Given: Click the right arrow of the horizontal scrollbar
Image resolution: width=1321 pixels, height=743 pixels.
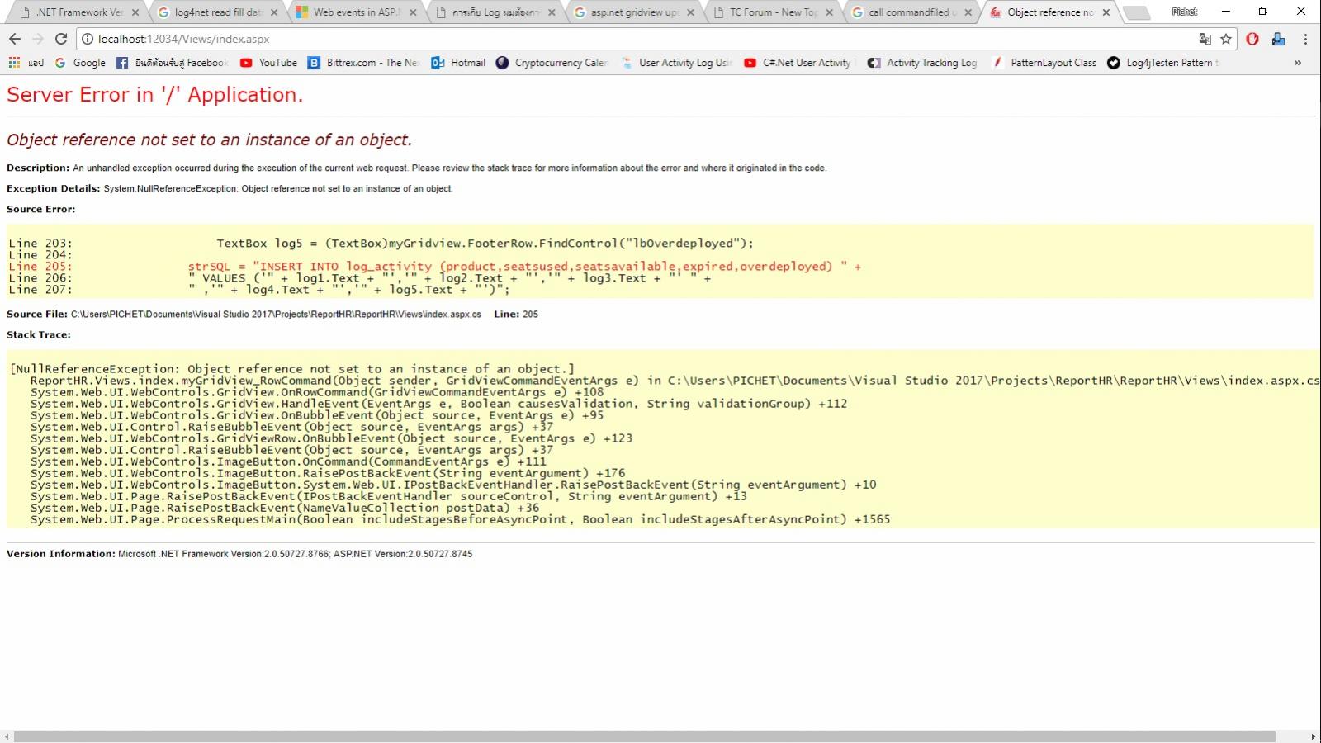Looking at the screenshot, I should [1313, 736].
